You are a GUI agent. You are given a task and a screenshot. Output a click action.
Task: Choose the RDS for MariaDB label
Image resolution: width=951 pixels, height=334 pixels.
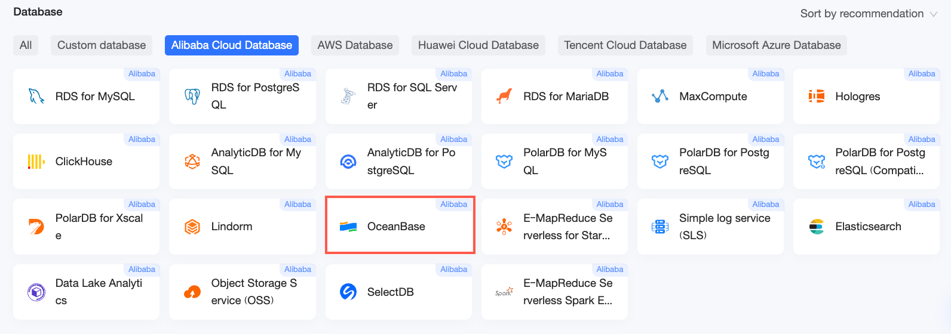point(566,96)
